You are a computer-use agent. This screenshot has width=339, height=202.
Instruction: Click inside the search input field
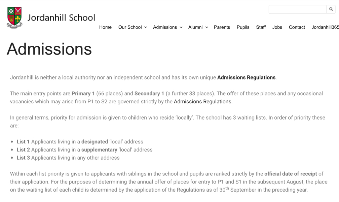pos(297,9)
